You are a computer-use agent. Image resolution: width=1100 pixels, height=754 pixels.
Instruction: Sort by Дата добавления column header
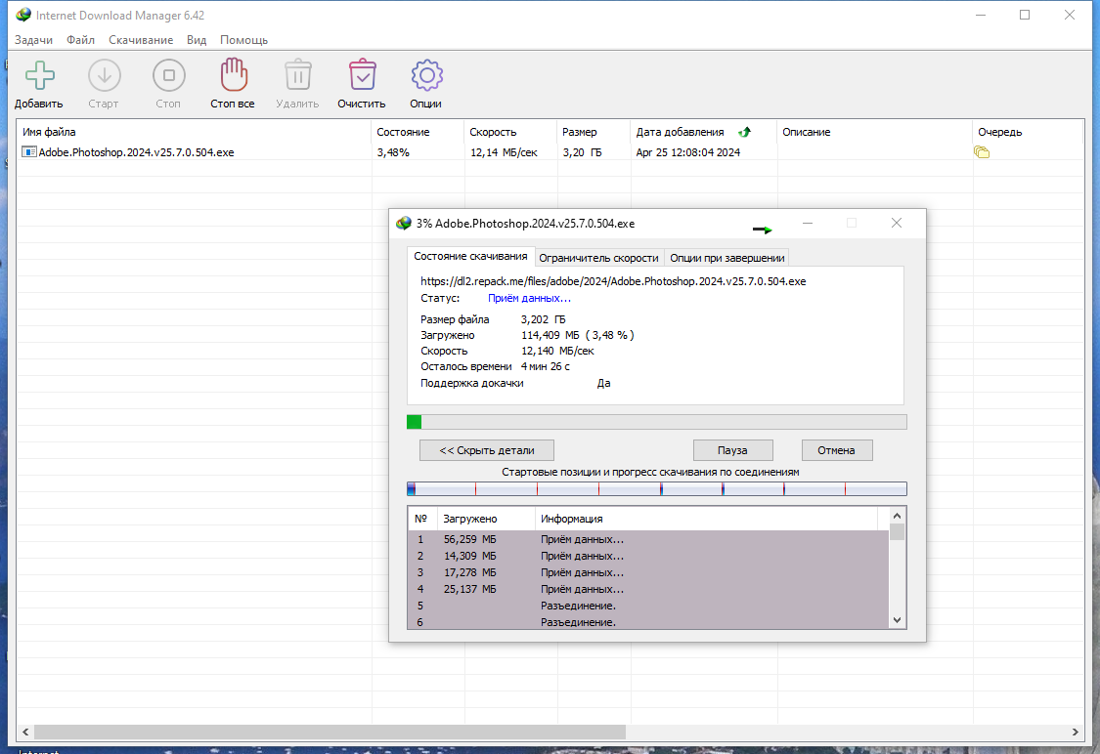(x=680, y=132)
